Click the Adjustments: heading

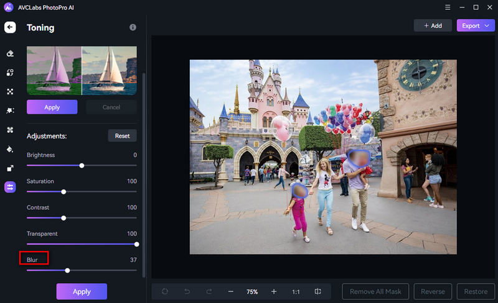point(47,136)
